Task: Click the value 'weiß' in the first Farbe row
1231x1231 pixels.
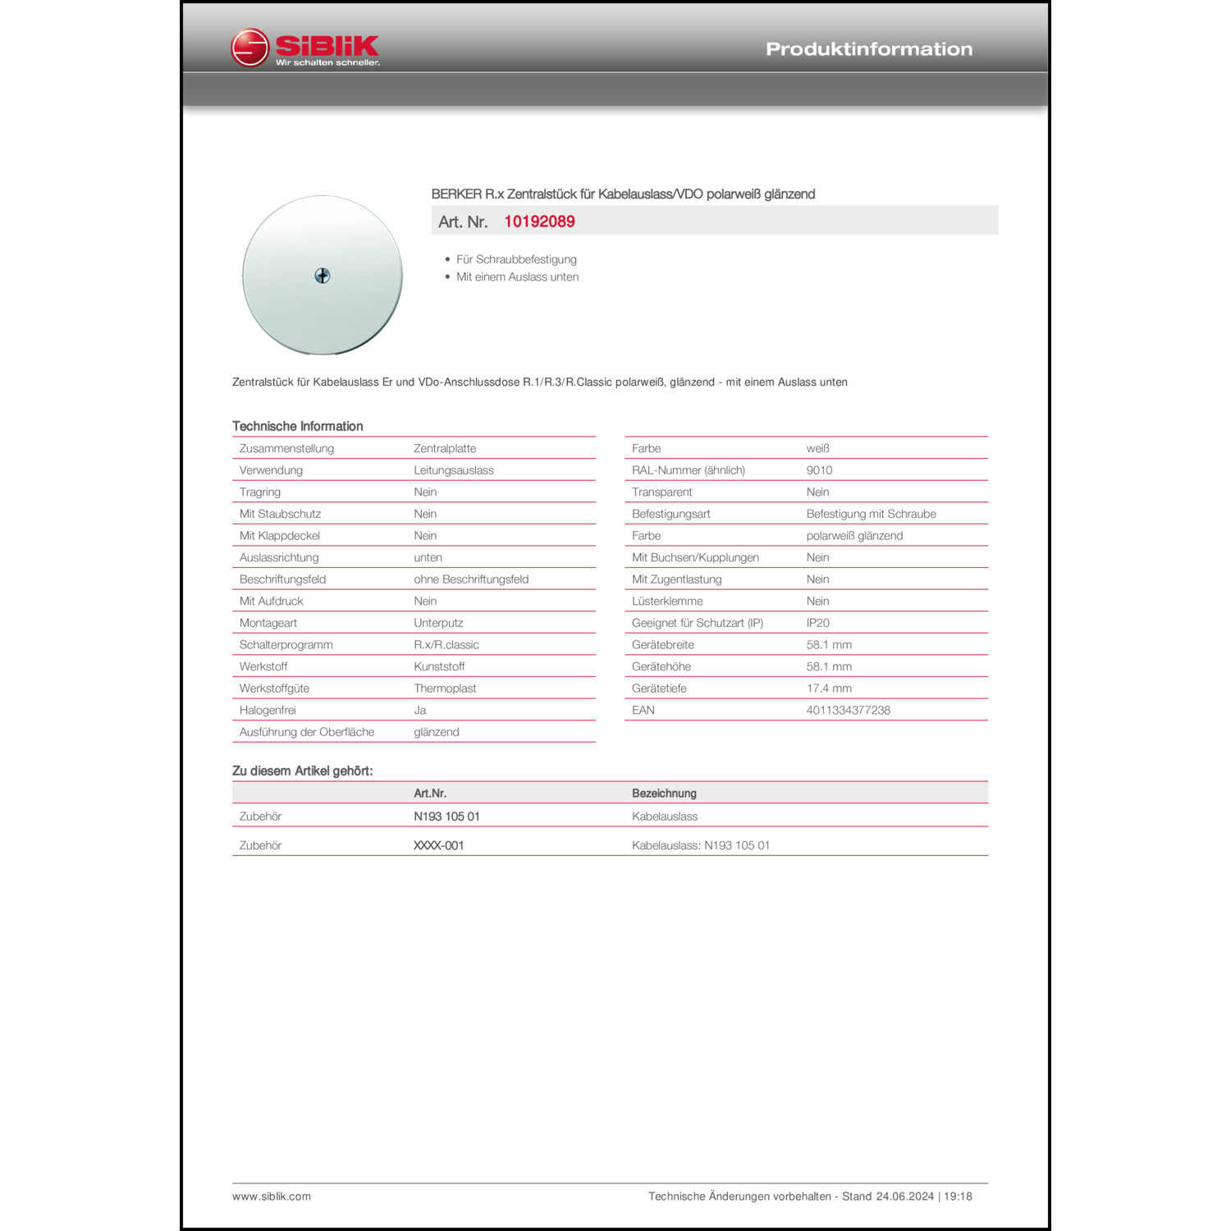Action: (x=818, y=449)
